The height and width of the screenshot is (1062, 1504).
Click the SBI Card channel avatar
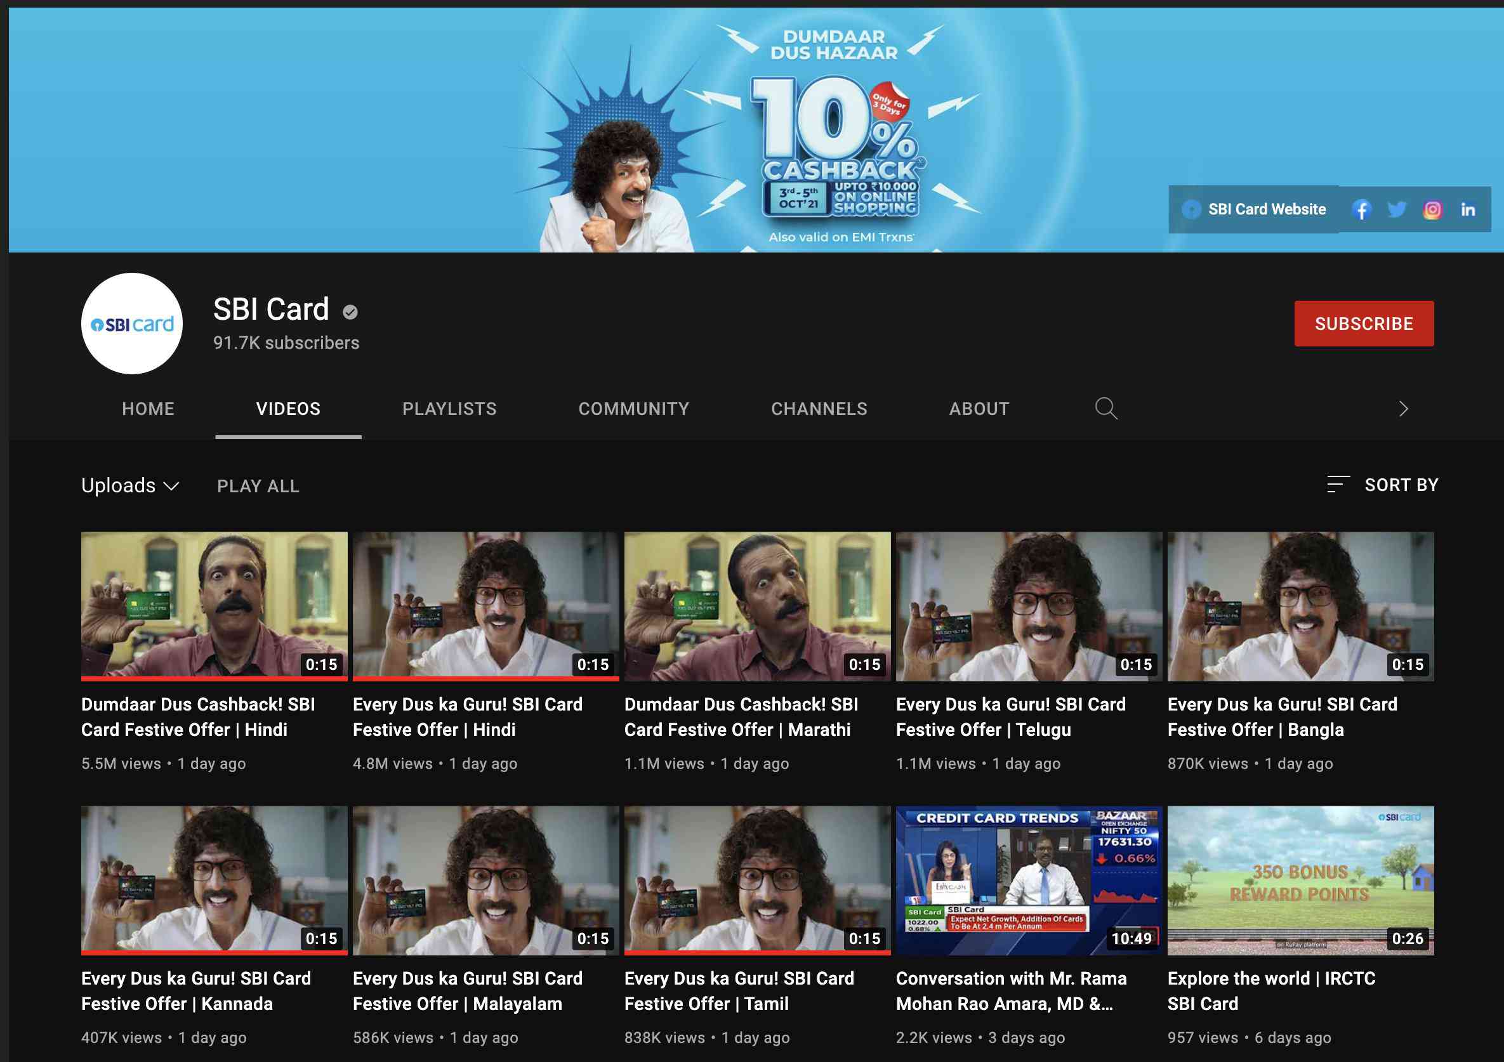[131, 324]
